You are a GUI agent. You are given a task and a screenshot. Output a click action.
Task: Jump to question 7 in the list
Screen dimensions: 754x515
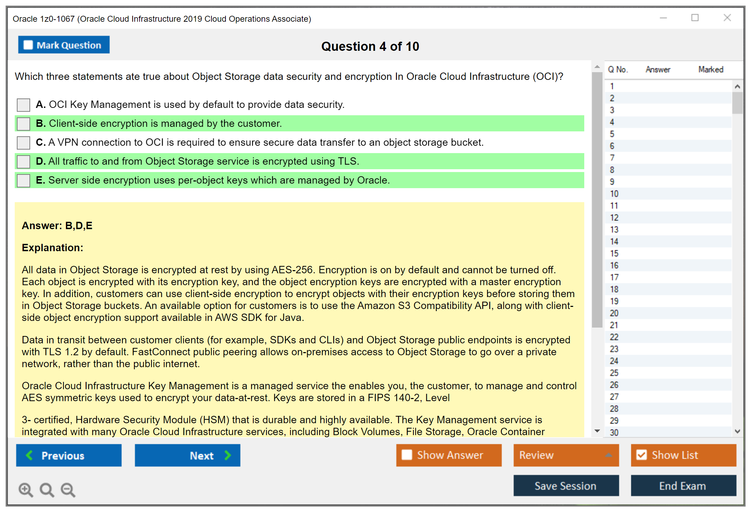point(612,158)
